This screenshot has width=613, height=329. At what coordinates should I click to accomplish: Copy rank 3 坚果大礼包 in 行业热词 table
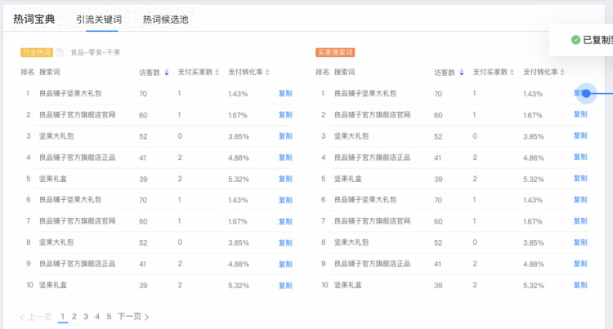(x=285, y=136)
